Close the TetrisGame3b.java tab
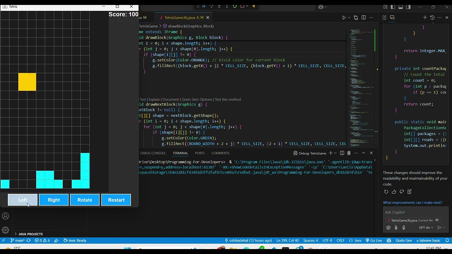Screen dimensions: 452x254 click(x=208, y=18)
